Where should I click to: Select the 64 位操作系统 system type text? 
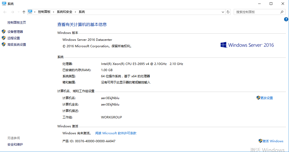(125, 76)
